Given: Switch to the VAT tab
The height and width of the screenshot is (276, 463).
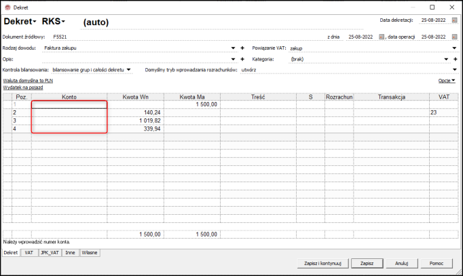Looking at the screenshot, I should (29, 253).
